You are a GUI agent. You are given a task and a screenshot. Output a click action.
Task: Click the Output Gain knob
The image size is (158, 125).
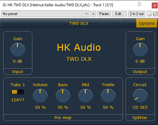140,50
